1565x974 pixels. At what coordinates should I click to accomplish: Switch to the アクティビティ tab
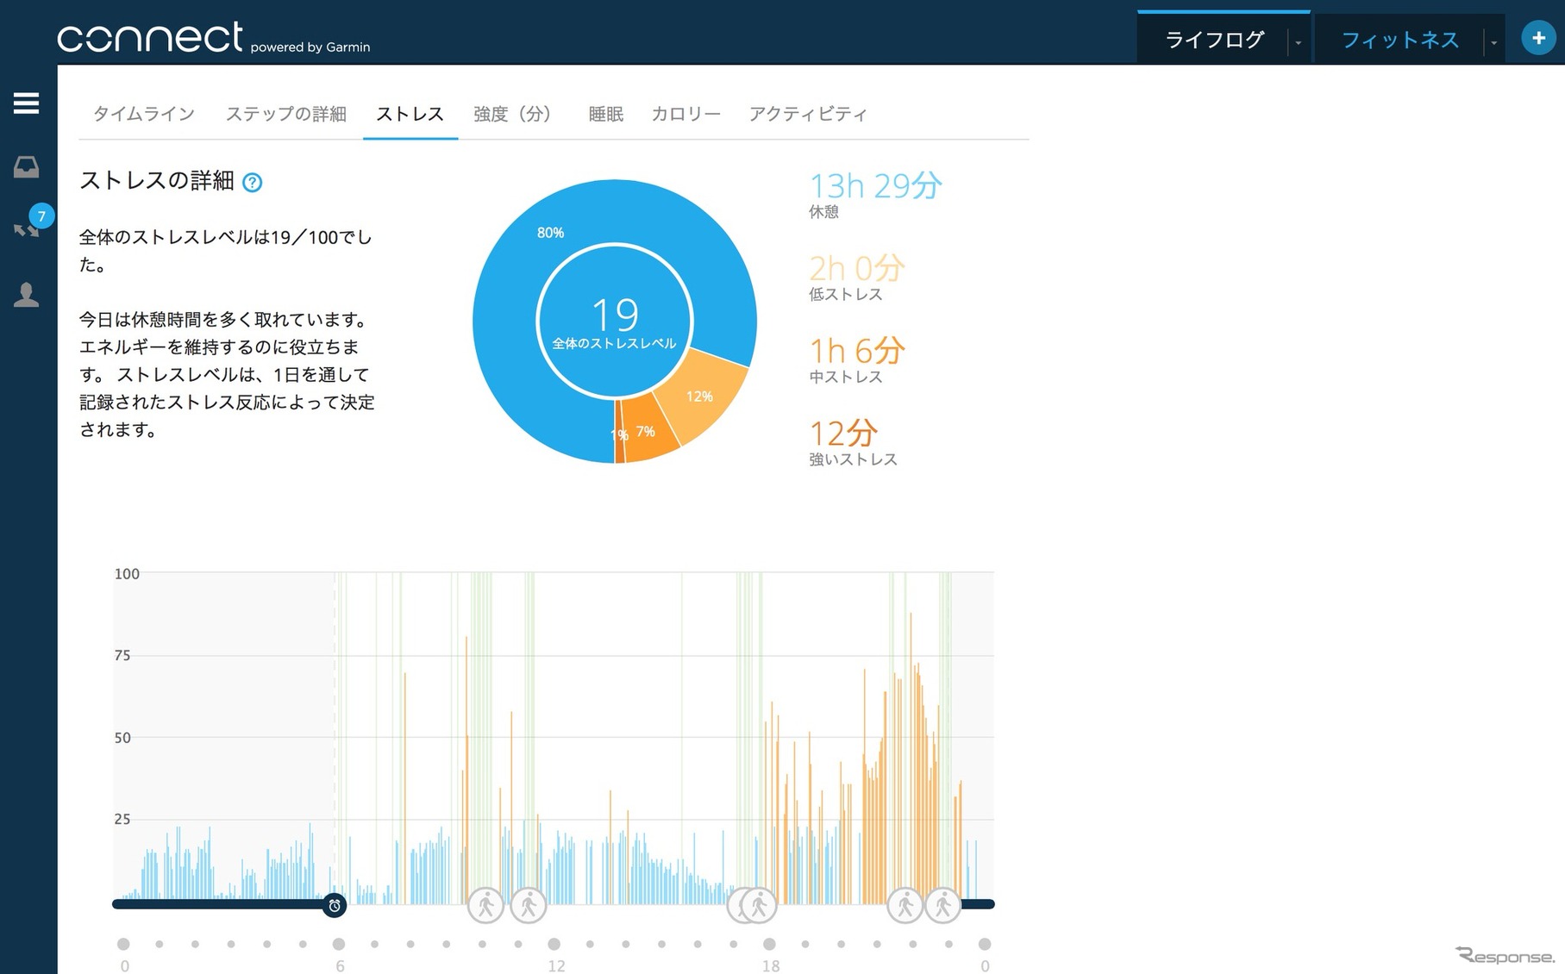(x=807, y=114)
